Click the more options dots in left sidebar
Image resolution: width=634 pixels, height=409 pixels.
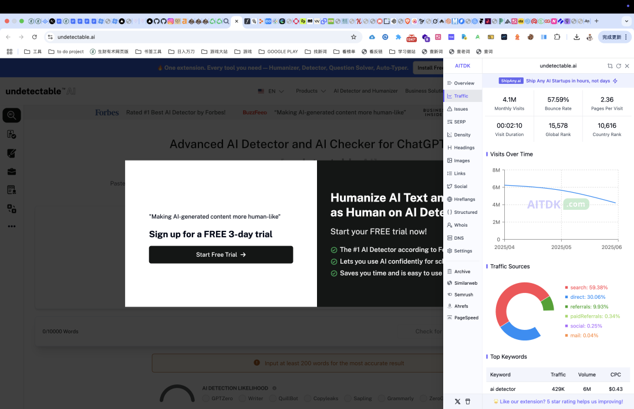12,227
